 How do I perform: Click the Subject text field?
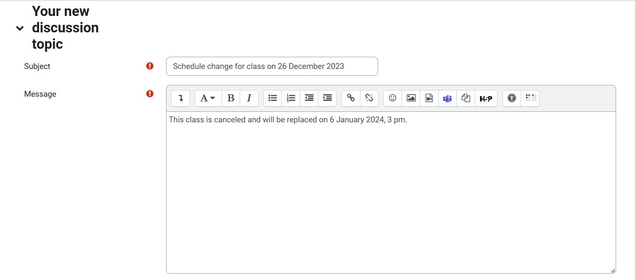(x=272, y=66)
